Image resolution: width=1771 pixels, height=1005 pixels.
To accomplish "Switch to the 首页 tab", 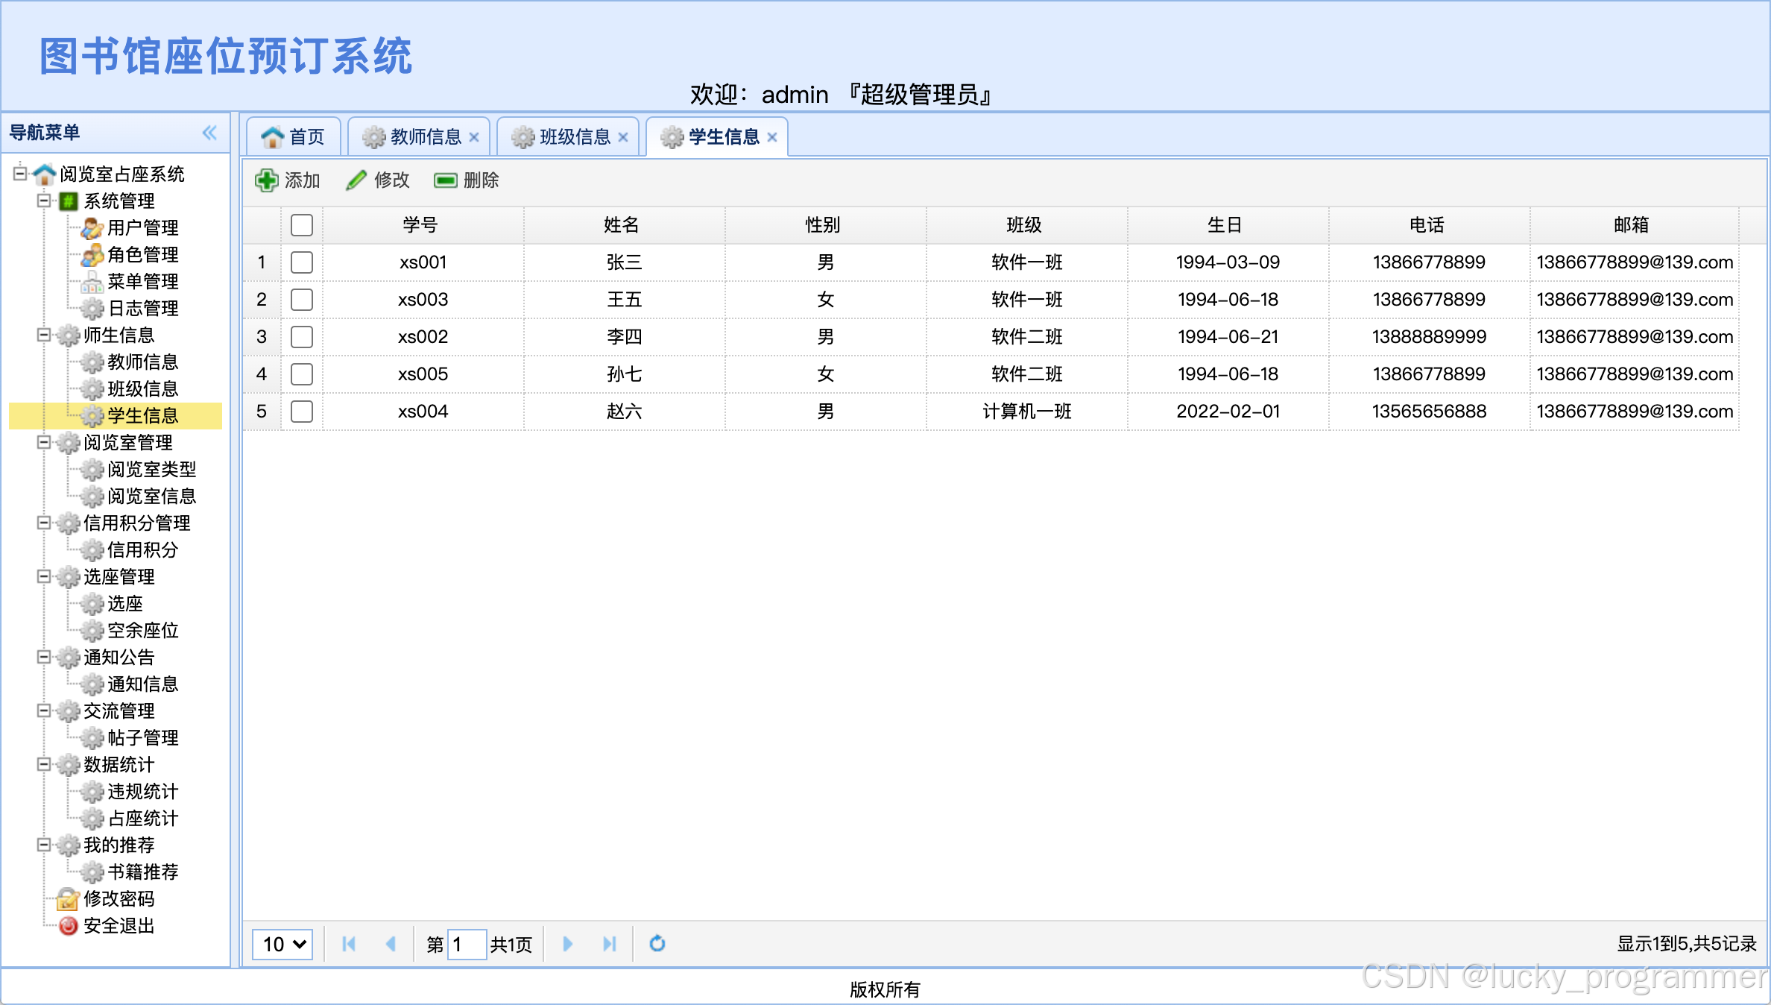I will (294, 137).
